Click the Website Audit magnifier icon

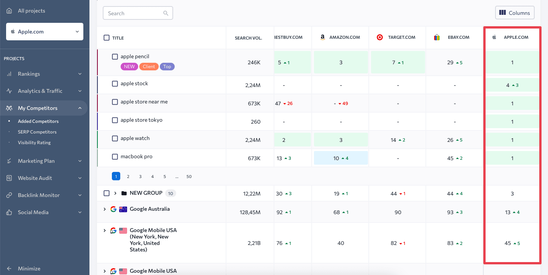click(9, 178)
